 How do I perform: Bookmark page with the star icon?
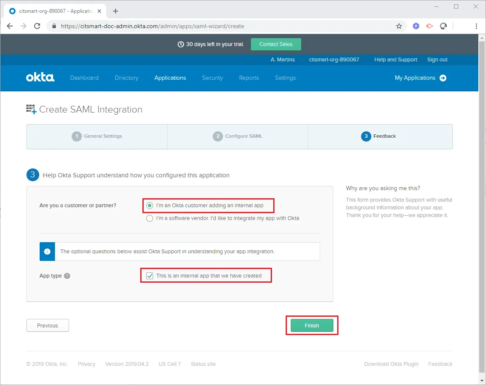point(399,26)
